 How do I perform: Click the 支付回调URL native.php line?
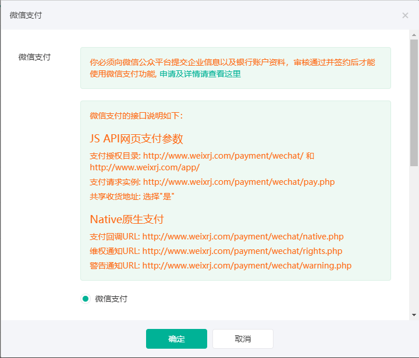pos(216,237)
